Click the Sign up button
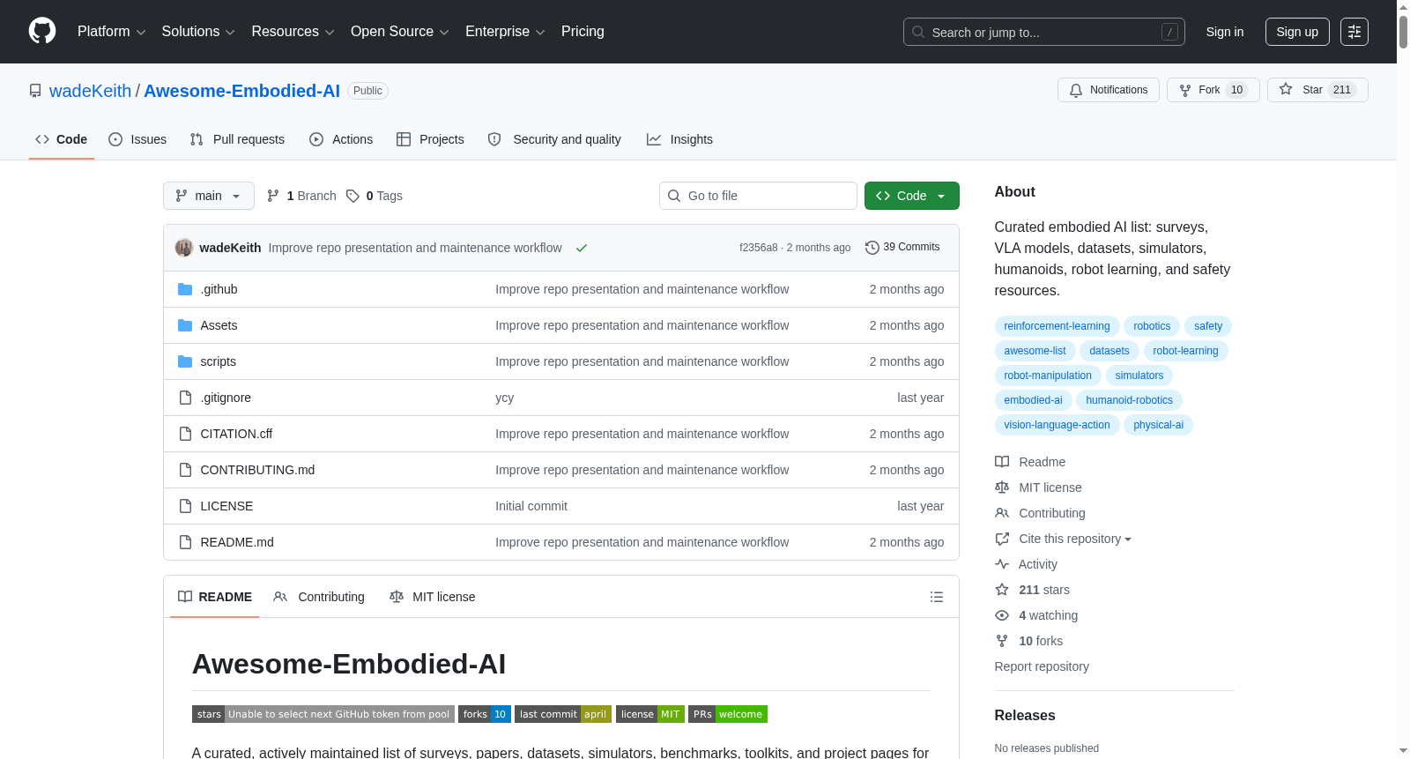Screen dimensions: 1410x759 [x=1297, y=32]
